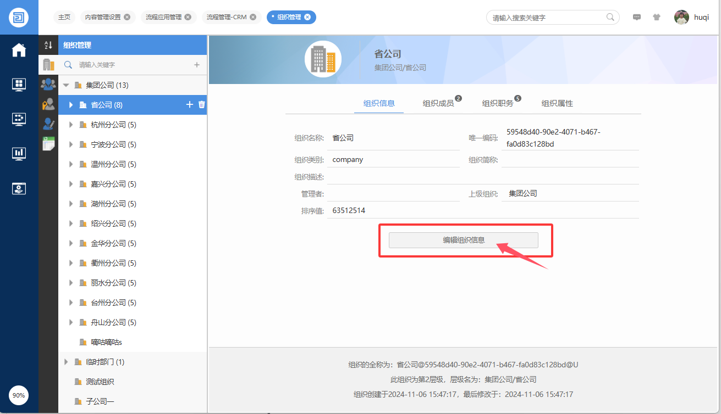The width and height of the screenshot is (721, 414).
Task: Expand the 金华分公司 tree node
Action: coord(71,243)
